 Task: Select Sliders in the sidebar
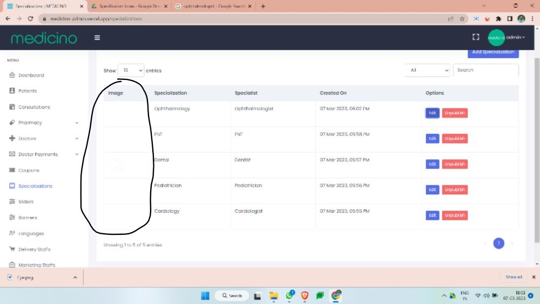pos(25,202)
